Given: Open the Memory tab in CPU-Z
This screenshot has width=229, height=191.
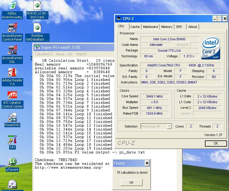Looking at the screenshot, I should (167, 27).
